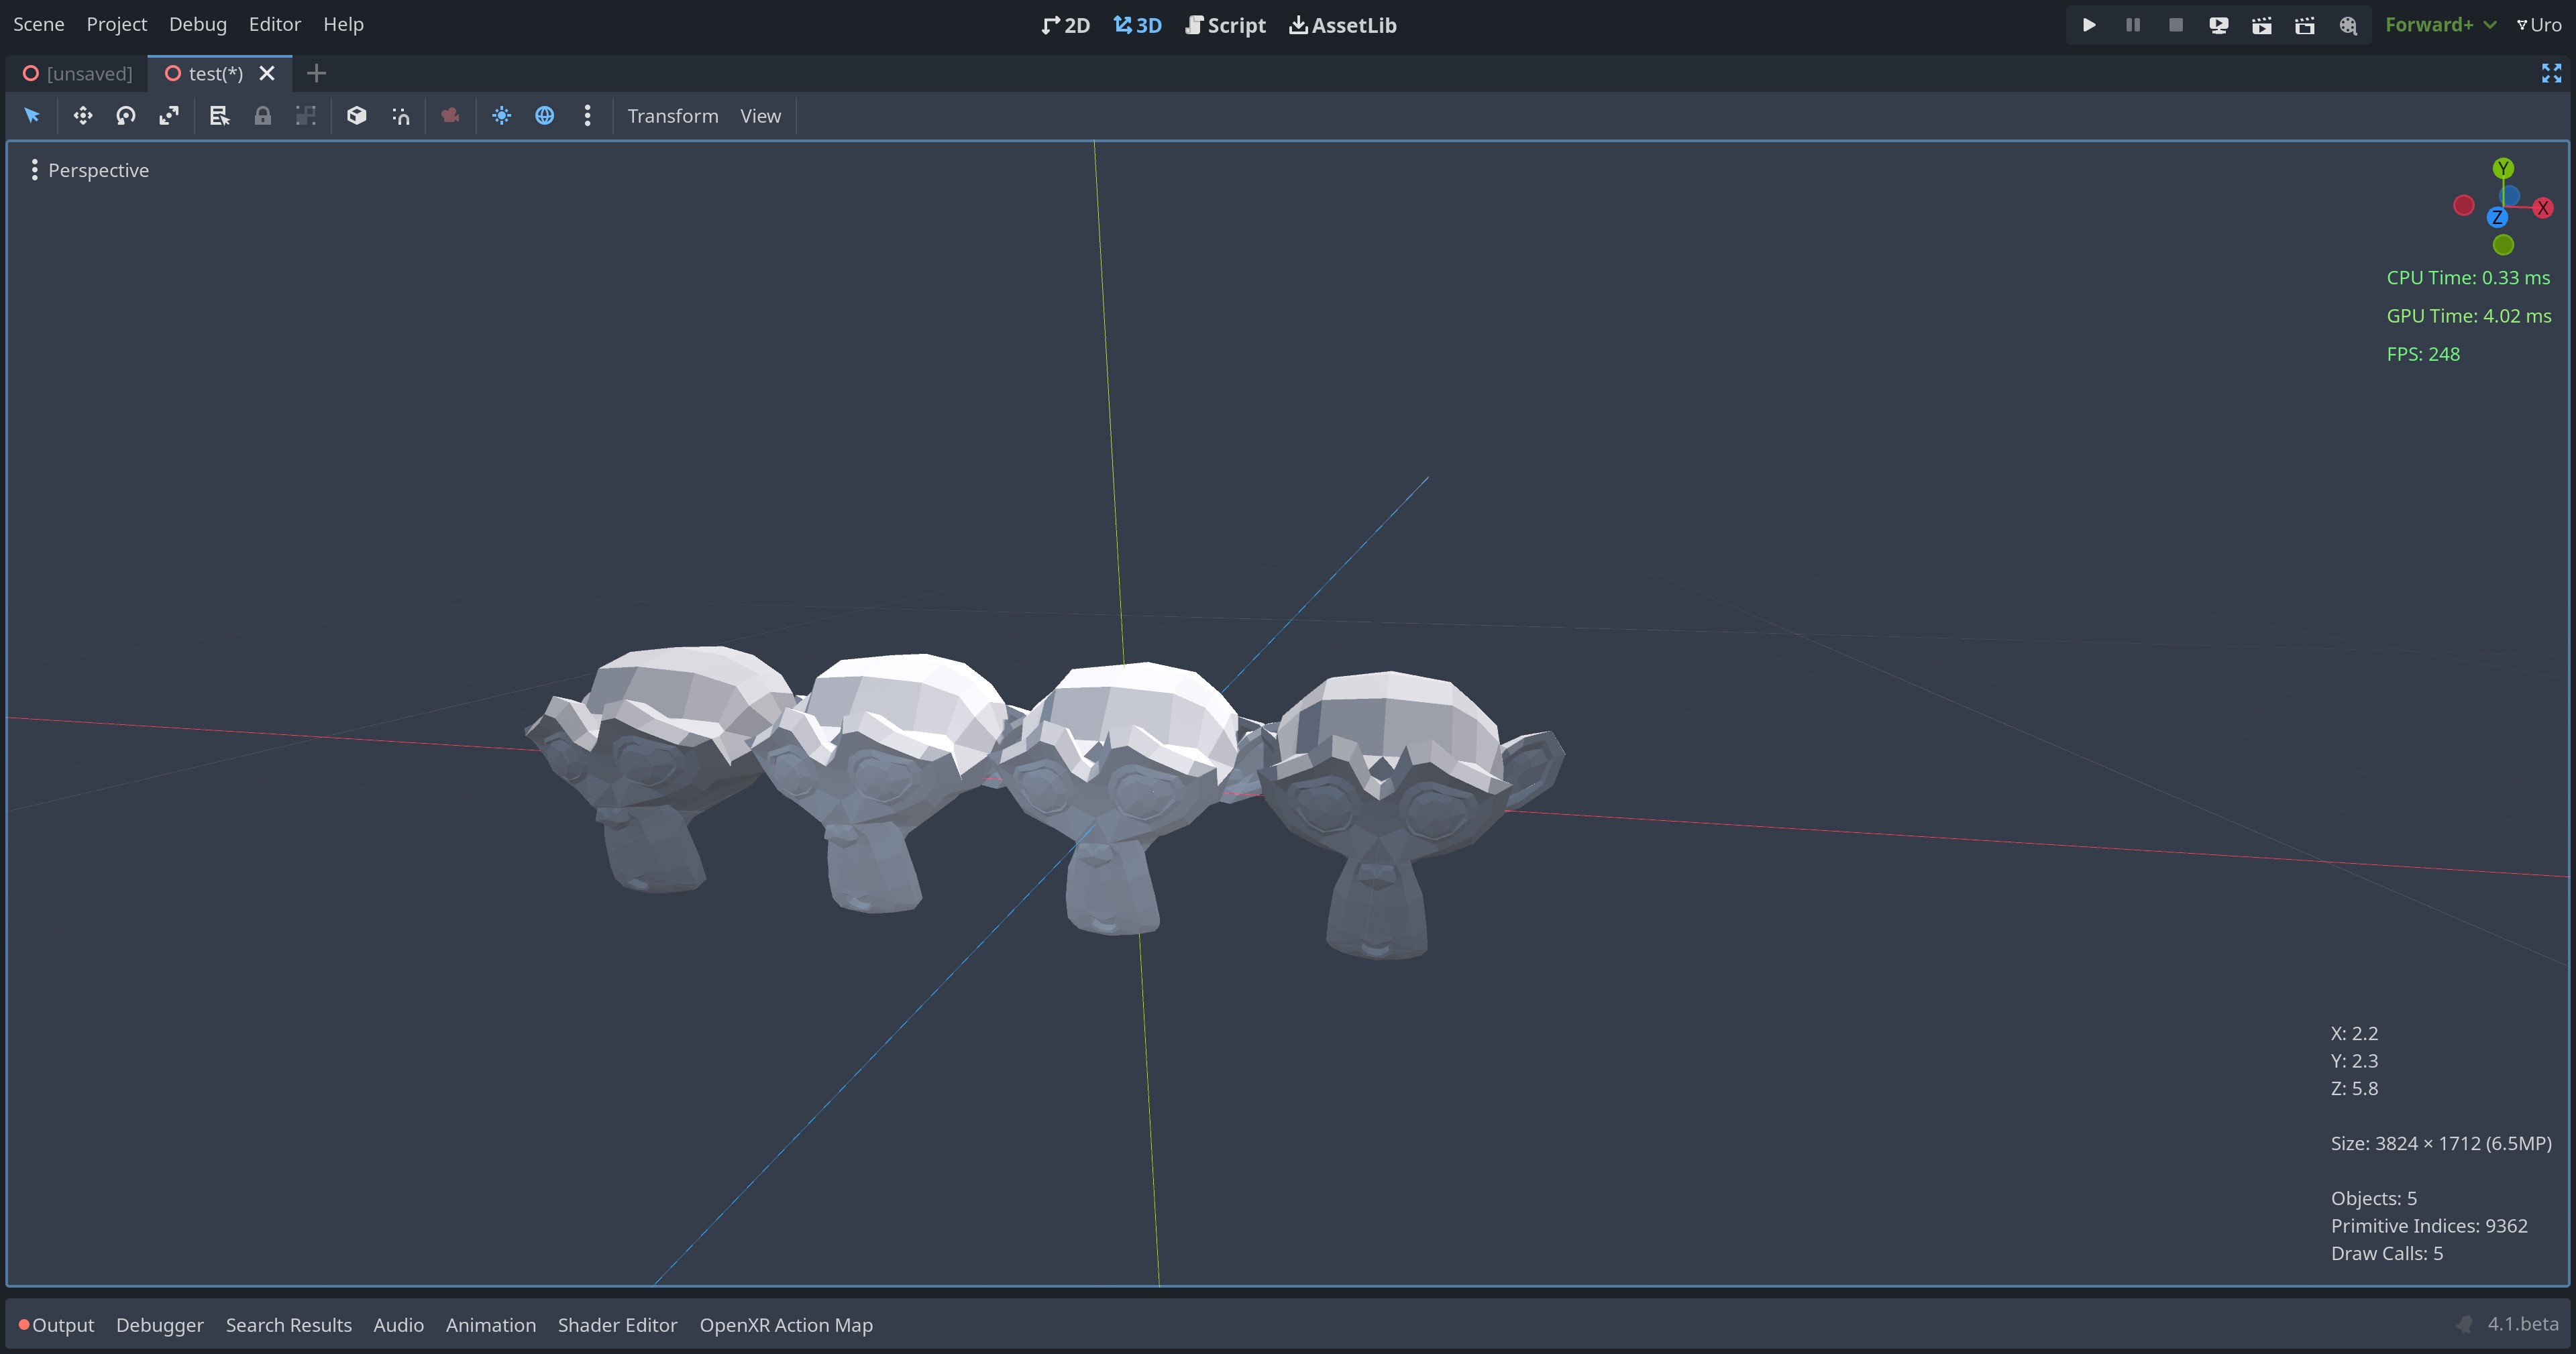Toggle the preview environment globe icon
The image size is (2576, 1354).
(545, 115)
